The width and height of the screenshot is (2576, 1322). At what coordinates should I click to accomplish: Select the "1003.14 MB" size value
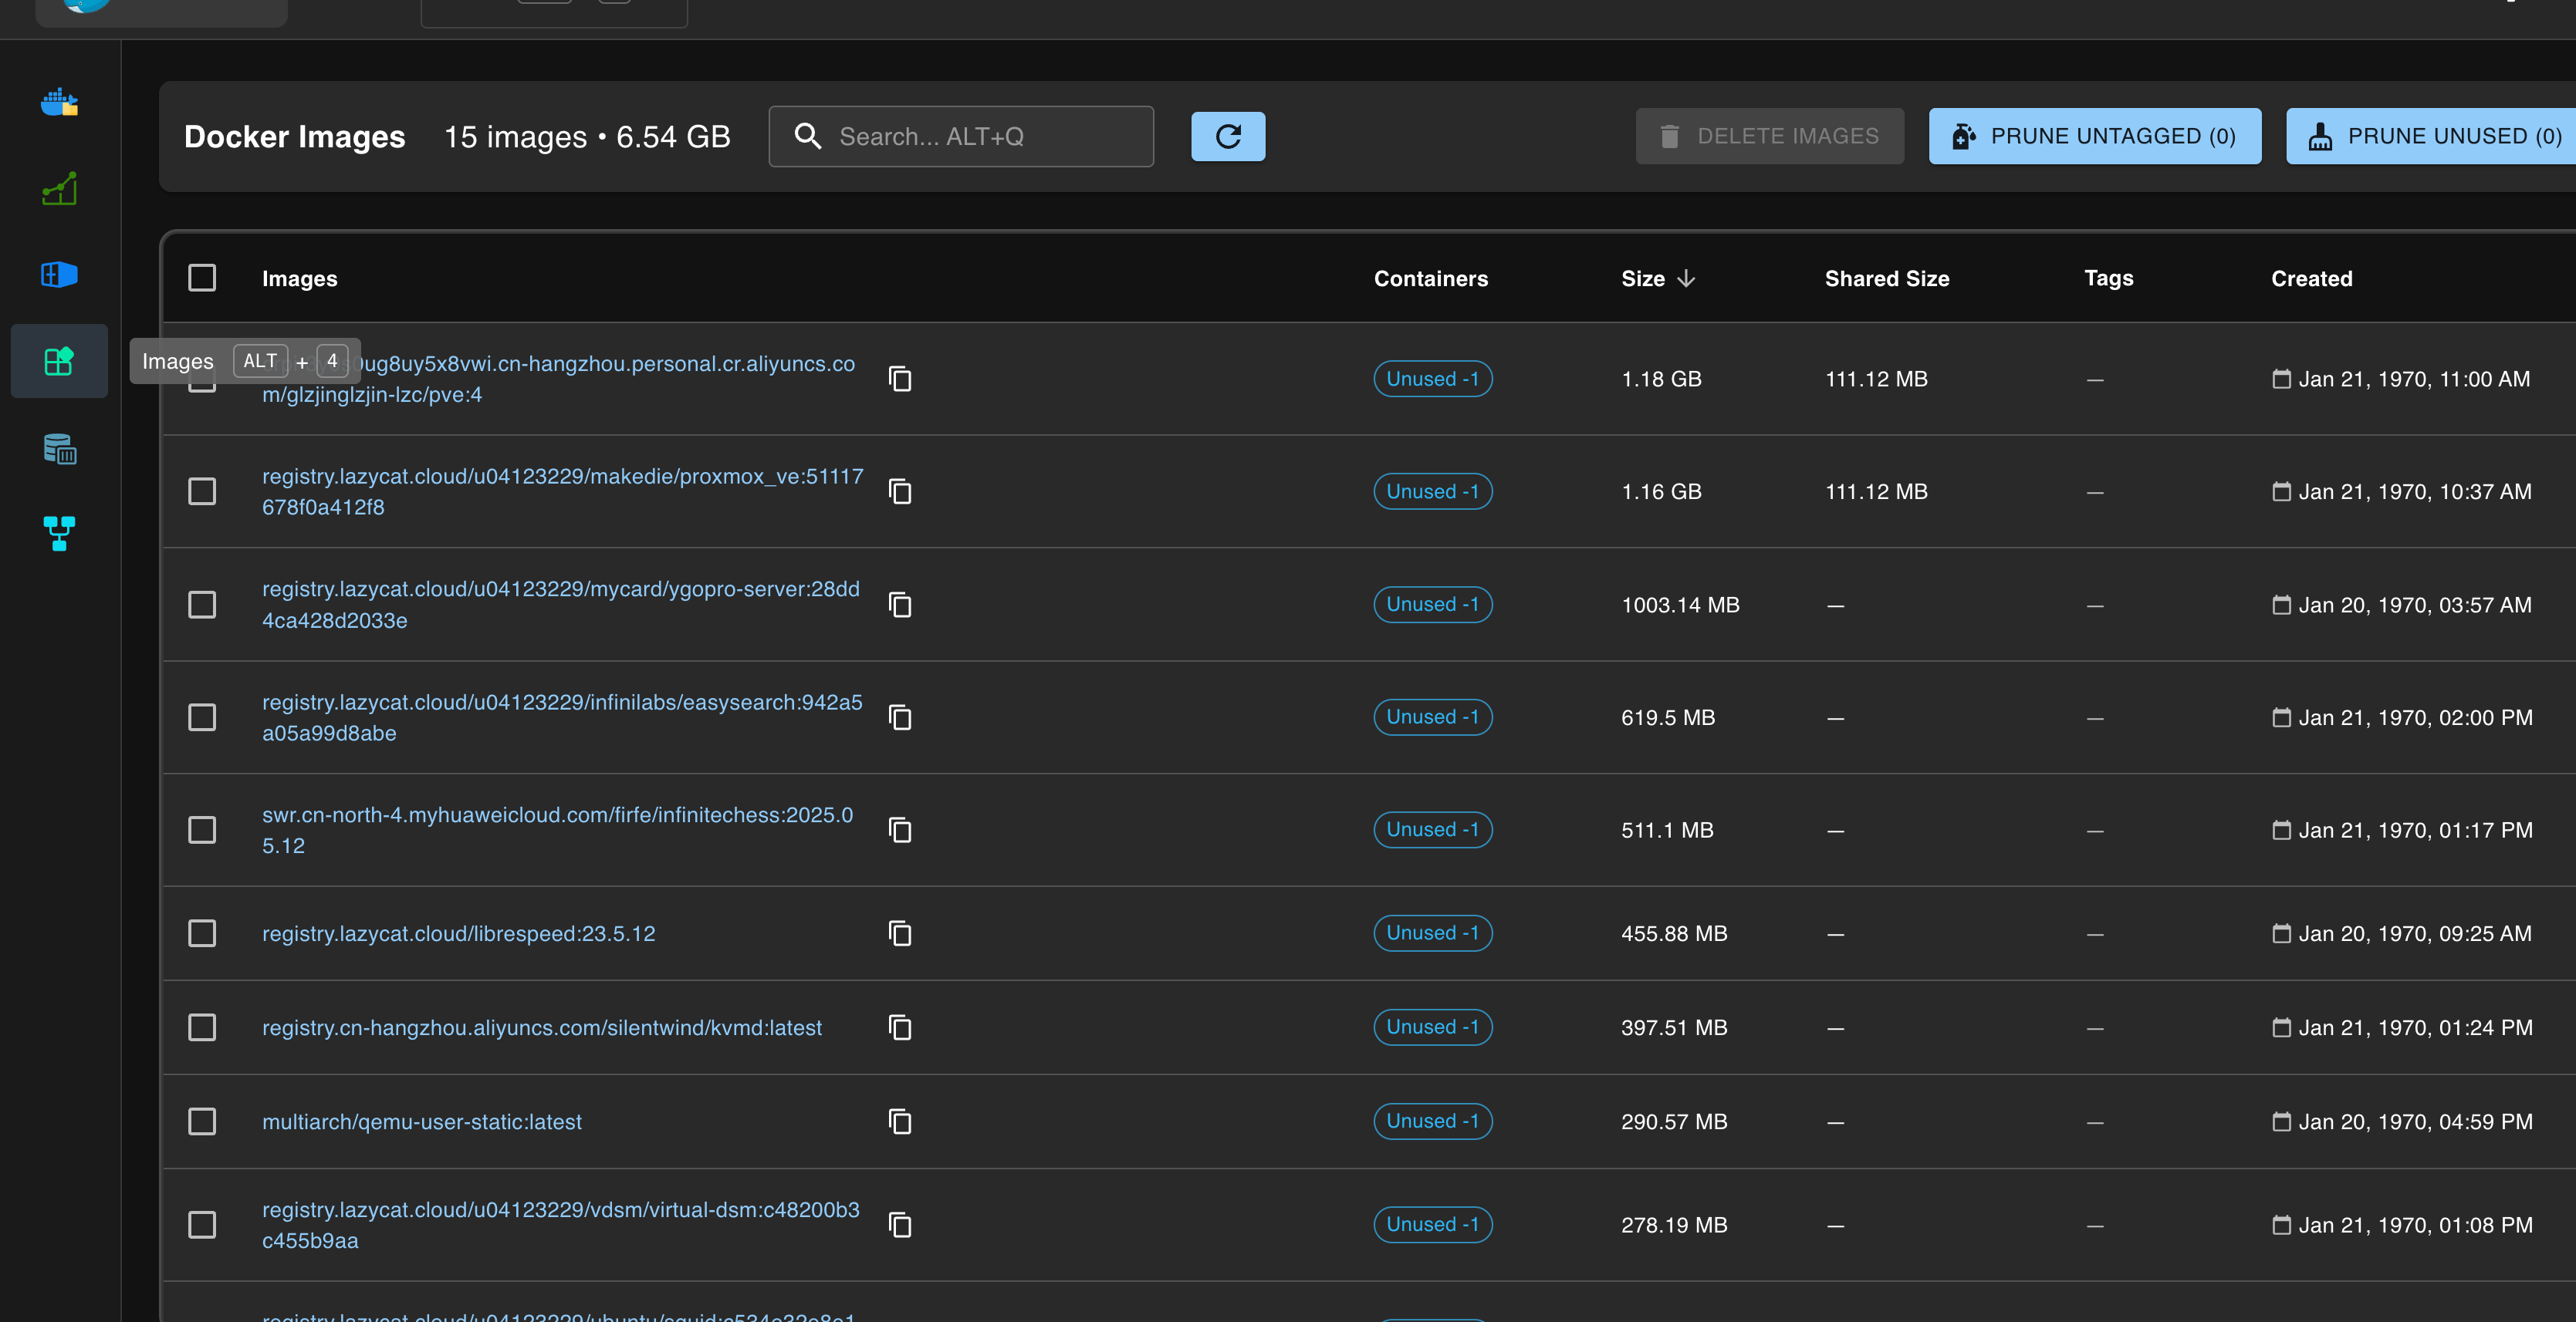[1680, 605]
